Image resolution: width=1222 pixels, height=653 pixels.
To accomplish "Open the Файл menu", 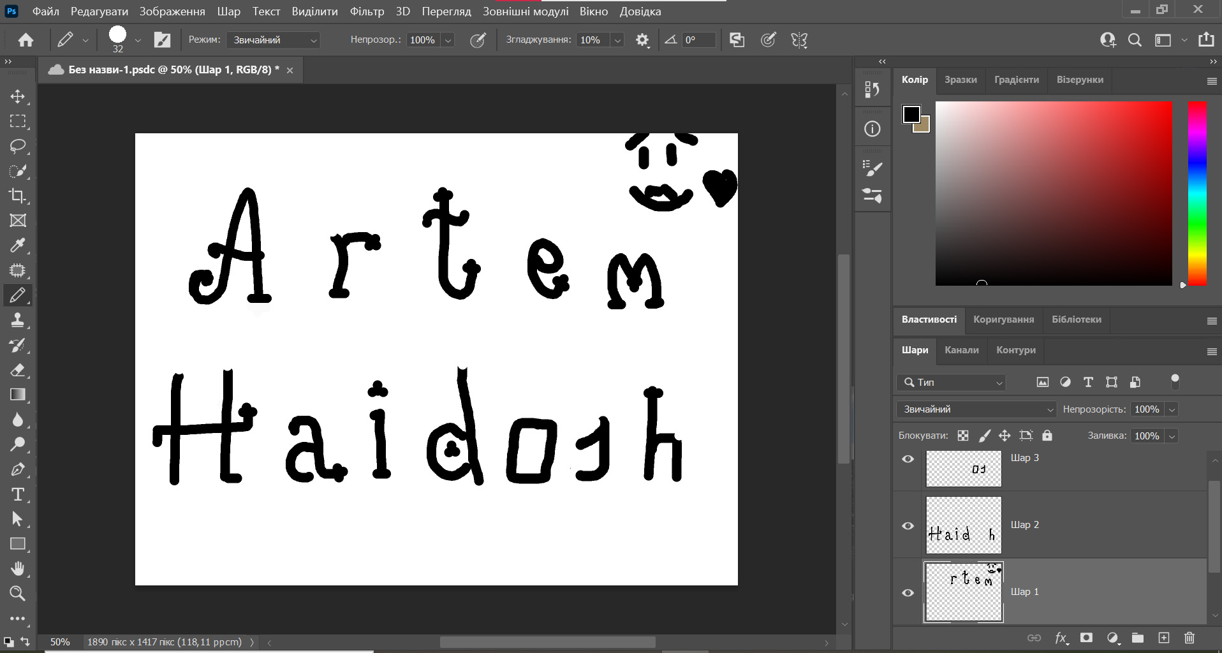I will (x=45, y=11).
